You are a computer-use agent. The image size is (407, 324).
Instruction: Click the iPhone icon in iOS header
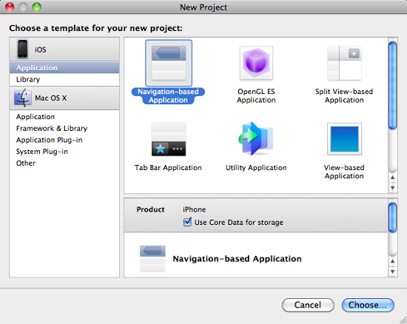point(23,49)
